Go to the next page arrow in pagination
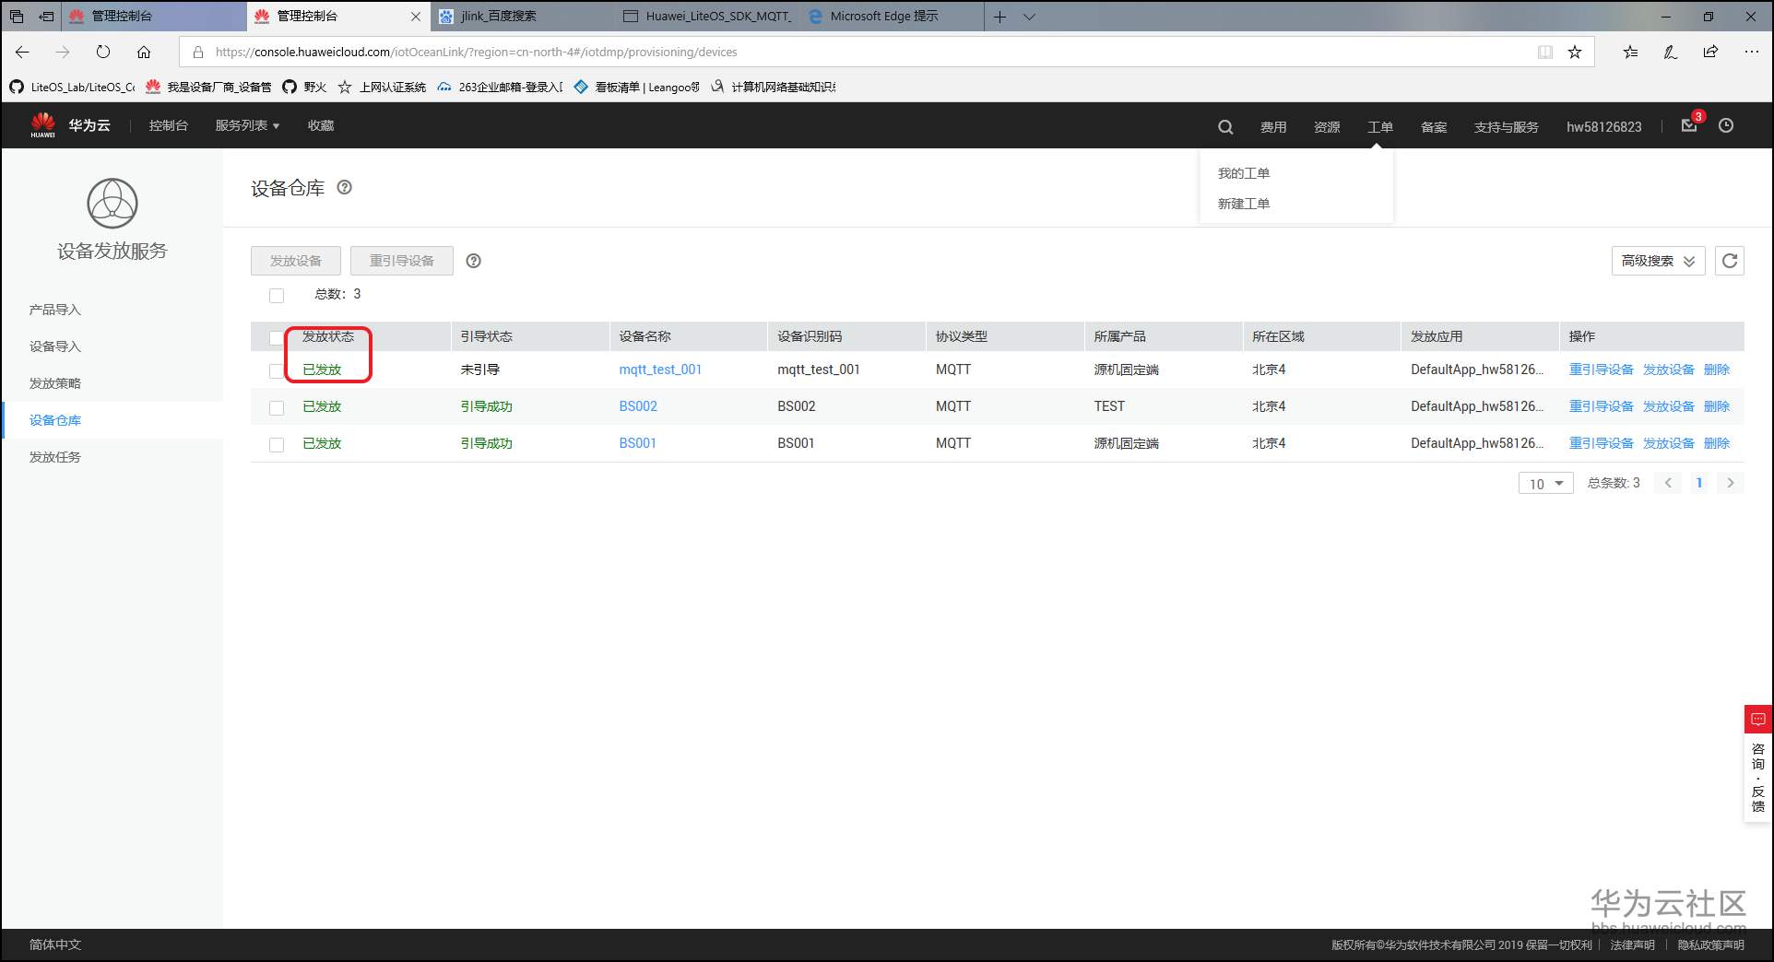Viewport: 1774px width, 962px height. pos(1731,483)
